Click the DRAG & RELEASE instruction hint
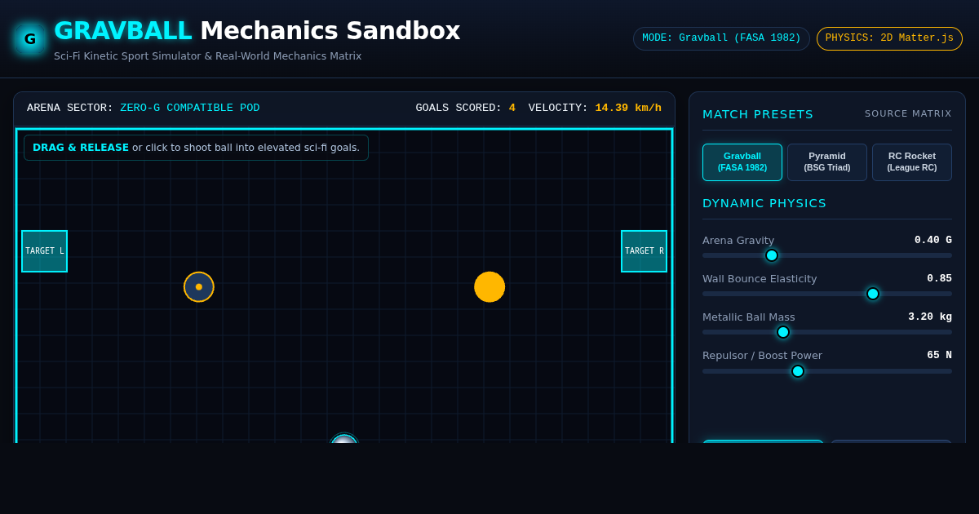 [x=196, y=148]
